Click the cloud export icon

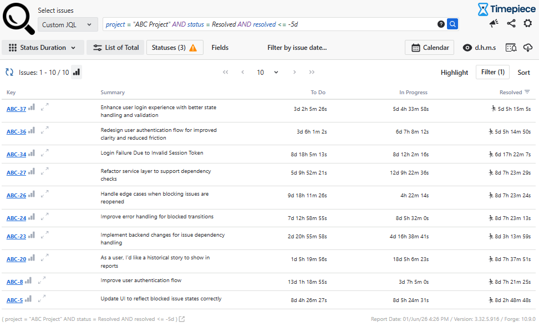click(528, 48)
